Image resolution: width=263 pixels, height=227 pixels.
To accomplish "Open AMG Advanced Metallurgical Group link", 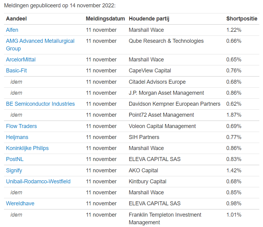I will [40, 45].
